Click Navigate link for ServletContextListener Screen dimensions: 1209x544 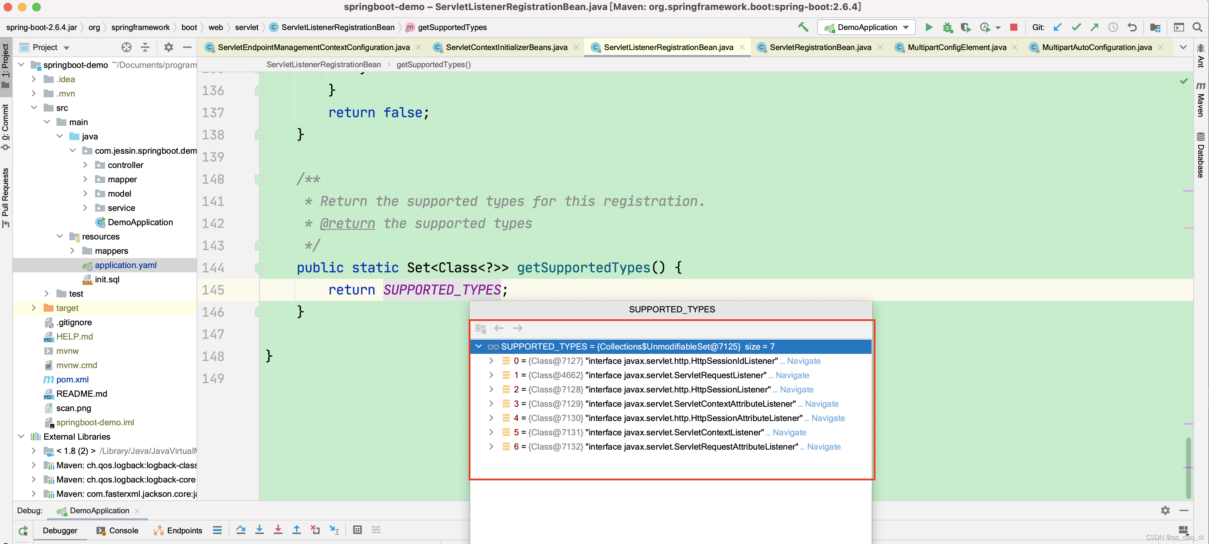click(789, 432)
